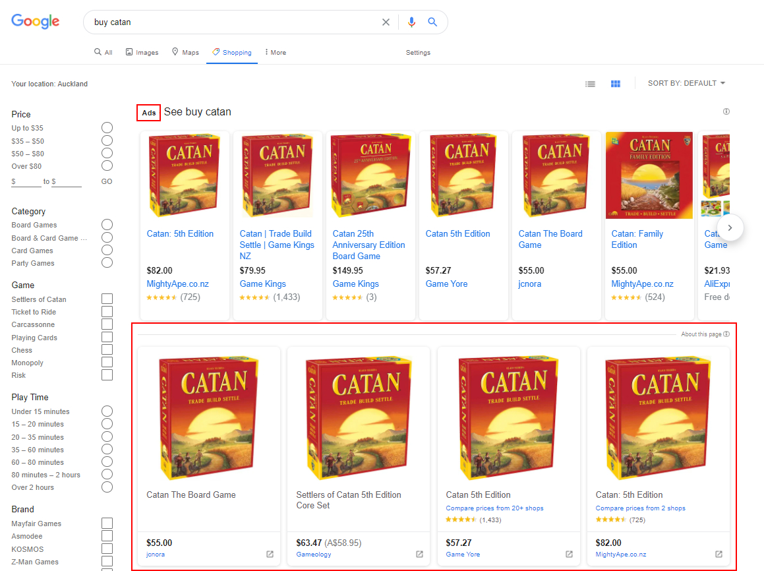Select the $35 – $50 price filter
This screenshot has width=764, height=571.
pos(107,141)
